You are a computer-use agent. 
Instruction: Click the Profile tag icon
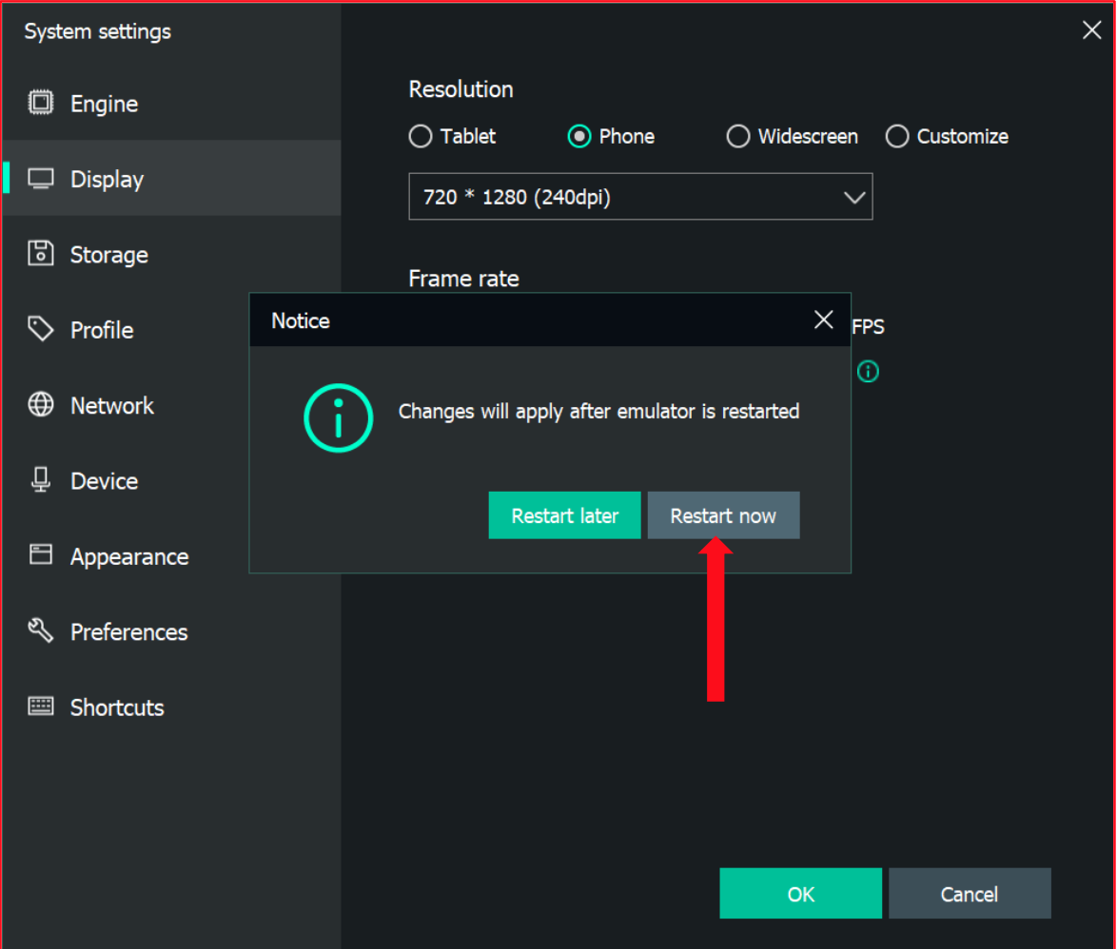click(40, 330)
